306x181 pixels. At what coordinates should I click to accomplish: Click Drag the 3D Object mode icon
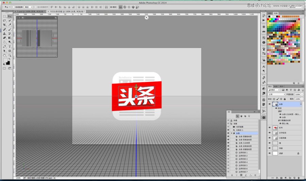click(129, 7)
